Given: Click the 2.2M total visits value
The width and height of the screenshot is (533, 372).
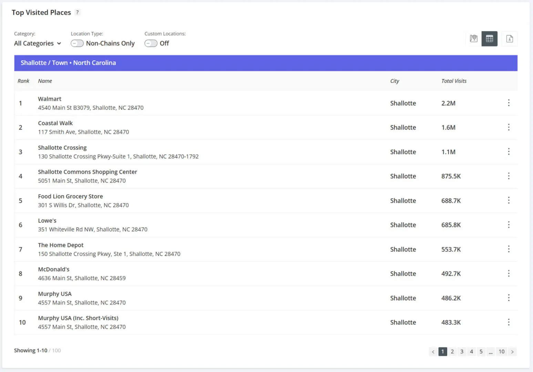Looking at the screenshot, I should point(448,103).
